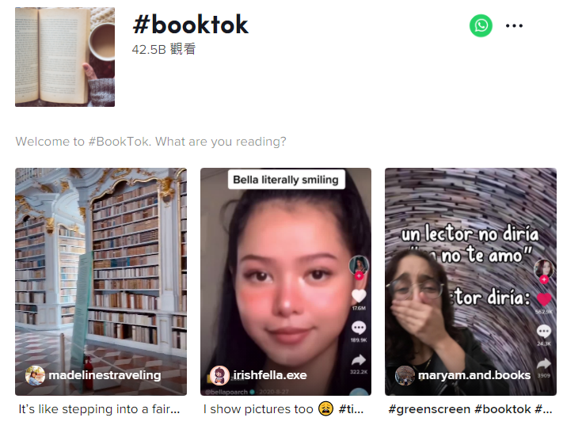Viewport: 563px width, 429px height.
Task: Click the maryam.and.books username text
Action: tap(474, 375)
